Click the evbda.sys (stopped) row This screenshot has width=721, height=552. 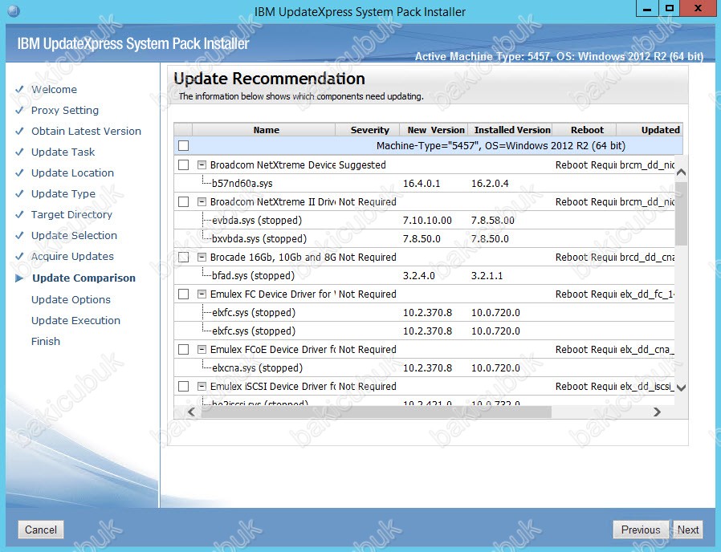[x=424, y=220]
